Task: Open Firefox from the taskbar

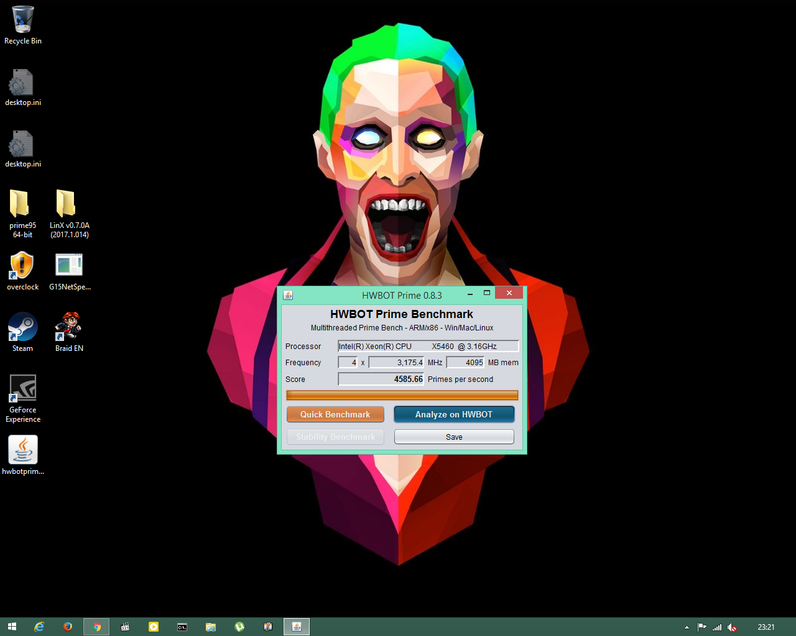Action: pyautogui.click(x=68, y=627)
